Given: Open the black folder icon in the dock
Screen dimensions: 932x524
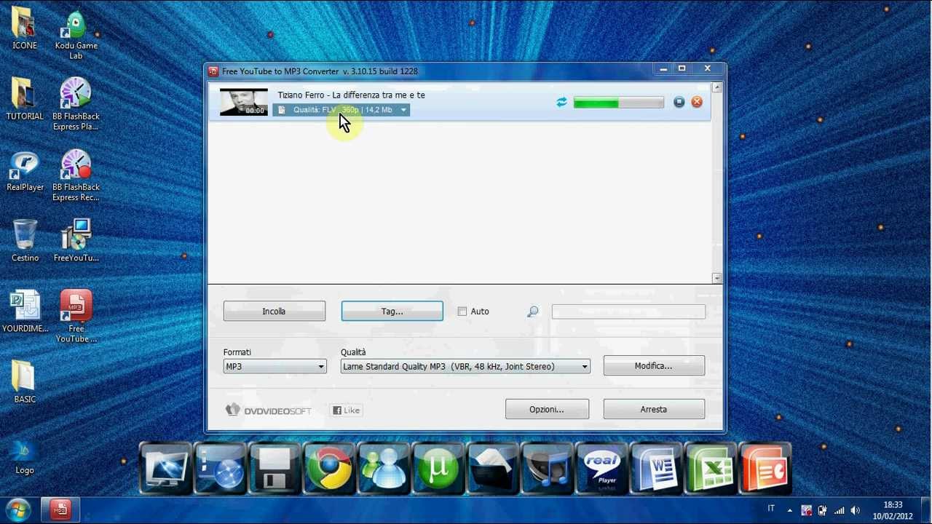Looking at the screenshot, I should coord(492,468).
